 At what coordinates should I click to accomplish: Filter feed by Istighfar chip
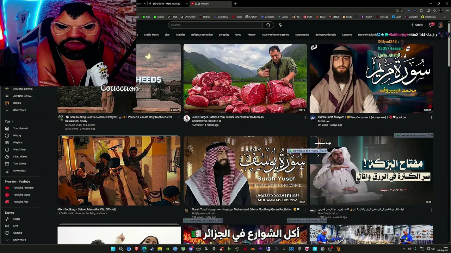180,35
